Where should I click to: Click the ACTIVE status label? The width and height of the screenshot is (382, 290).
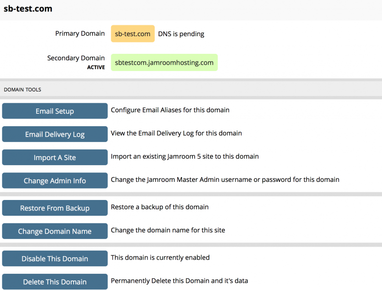point(95,68)
